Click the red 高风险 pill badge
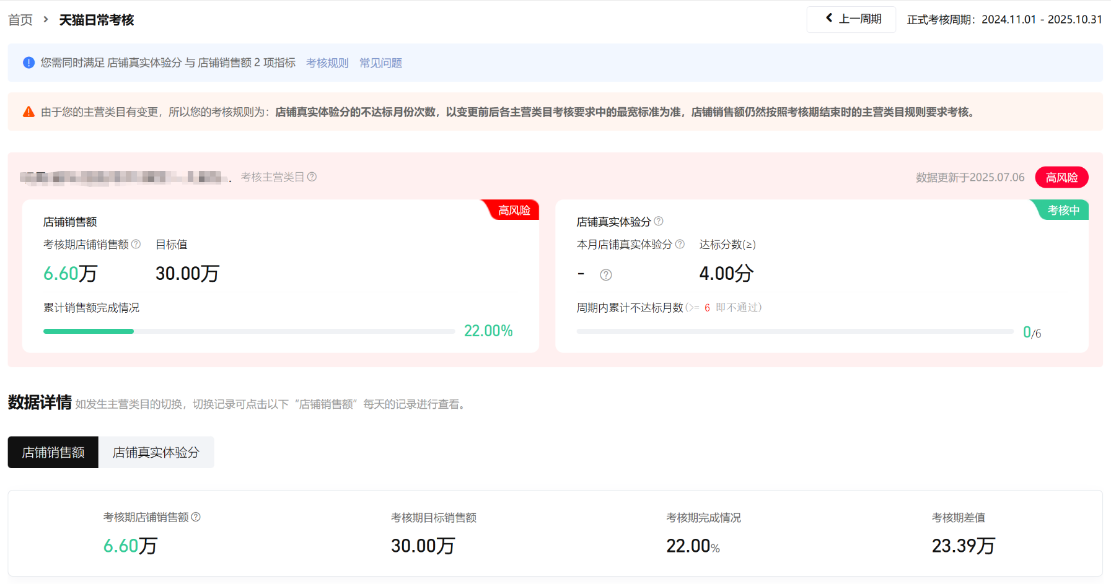 [1061, 178]
